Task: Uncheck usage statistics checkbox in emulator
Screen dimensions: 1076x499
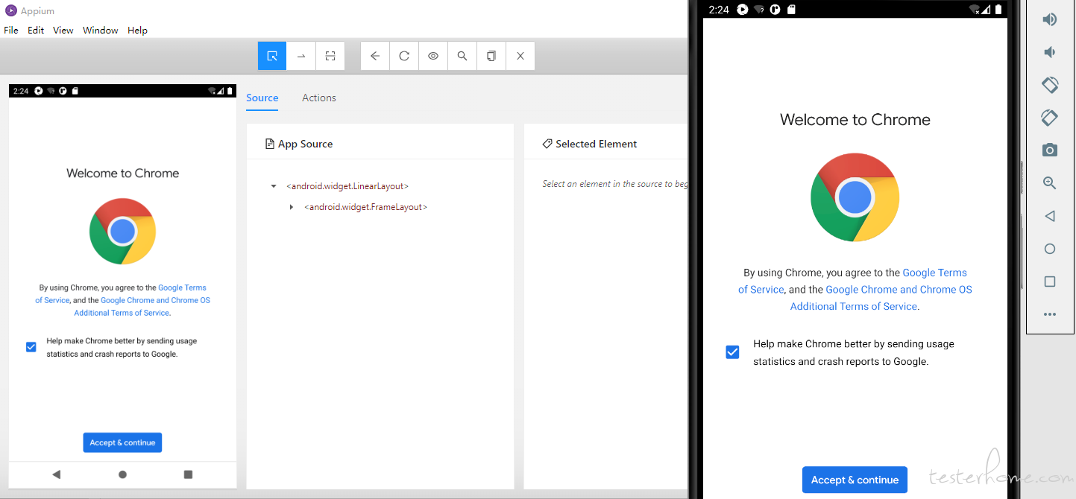Action: coord(732,352)
